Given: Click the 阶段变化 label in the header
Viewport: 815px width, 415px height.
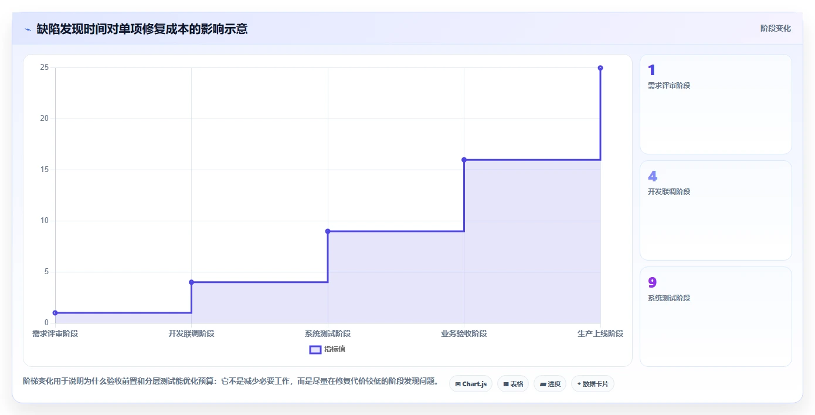Looking at the screenshot, I should (775, 28).
